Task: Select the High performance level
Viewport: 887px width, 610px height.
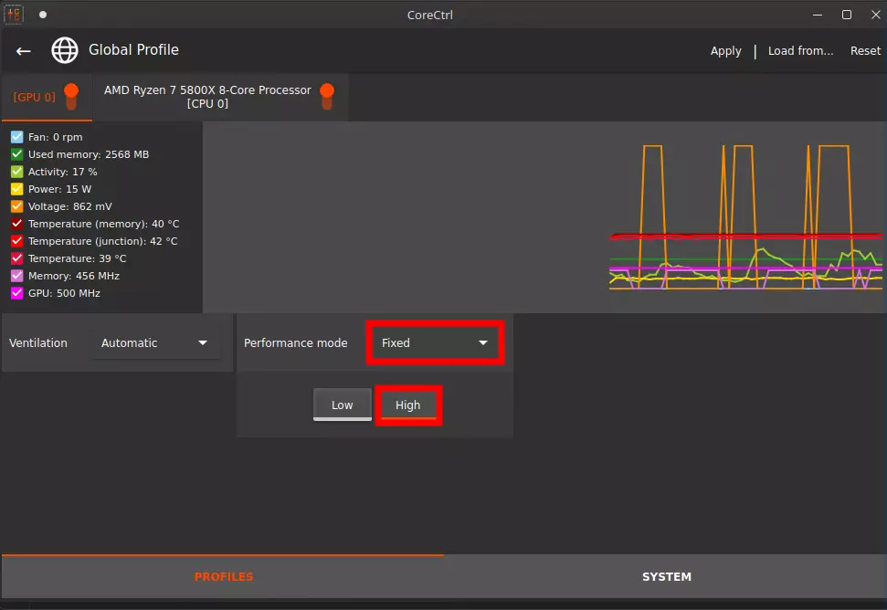Action: click(407, 405)
